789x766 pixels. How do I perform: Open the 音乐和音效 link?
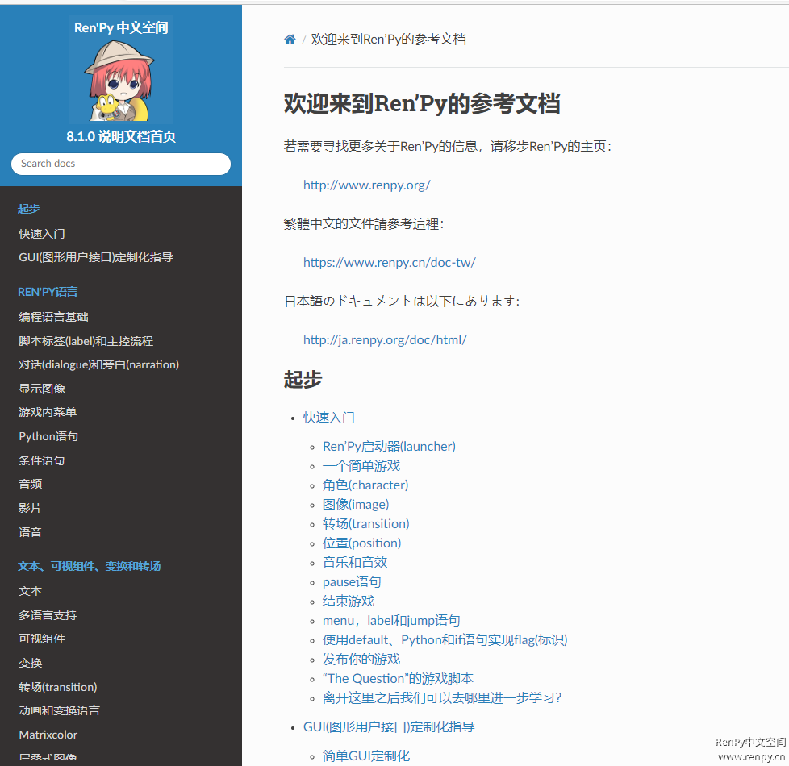click(355, 562)
